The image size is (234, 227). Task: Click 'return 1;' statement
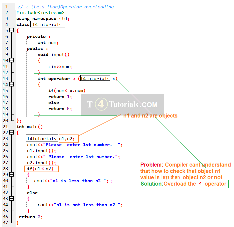(60, 97)
